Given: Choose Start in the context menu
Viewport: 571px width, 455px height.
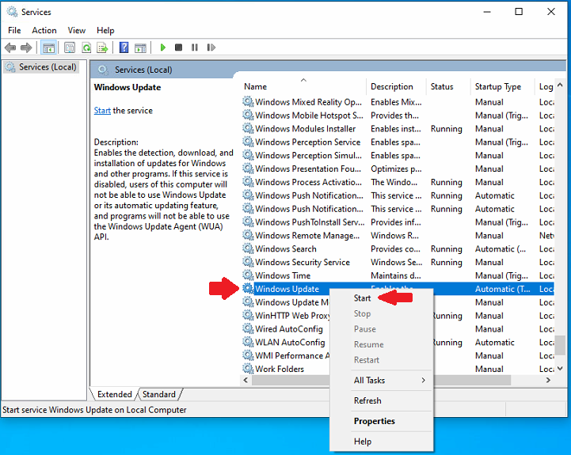Looking at the screenshot, I should click(x=363, y=298).
